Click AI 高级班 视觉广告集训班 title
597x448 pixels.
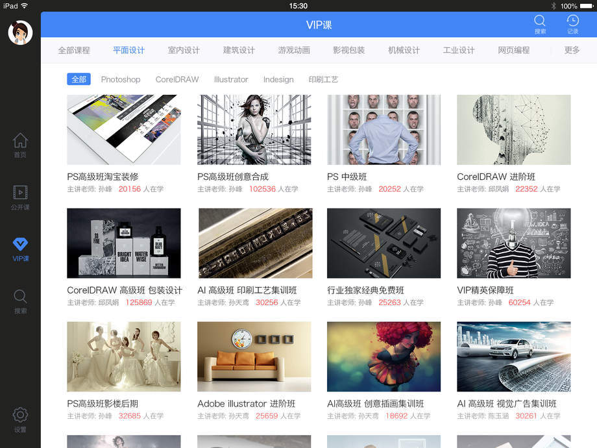coord(507,404)
